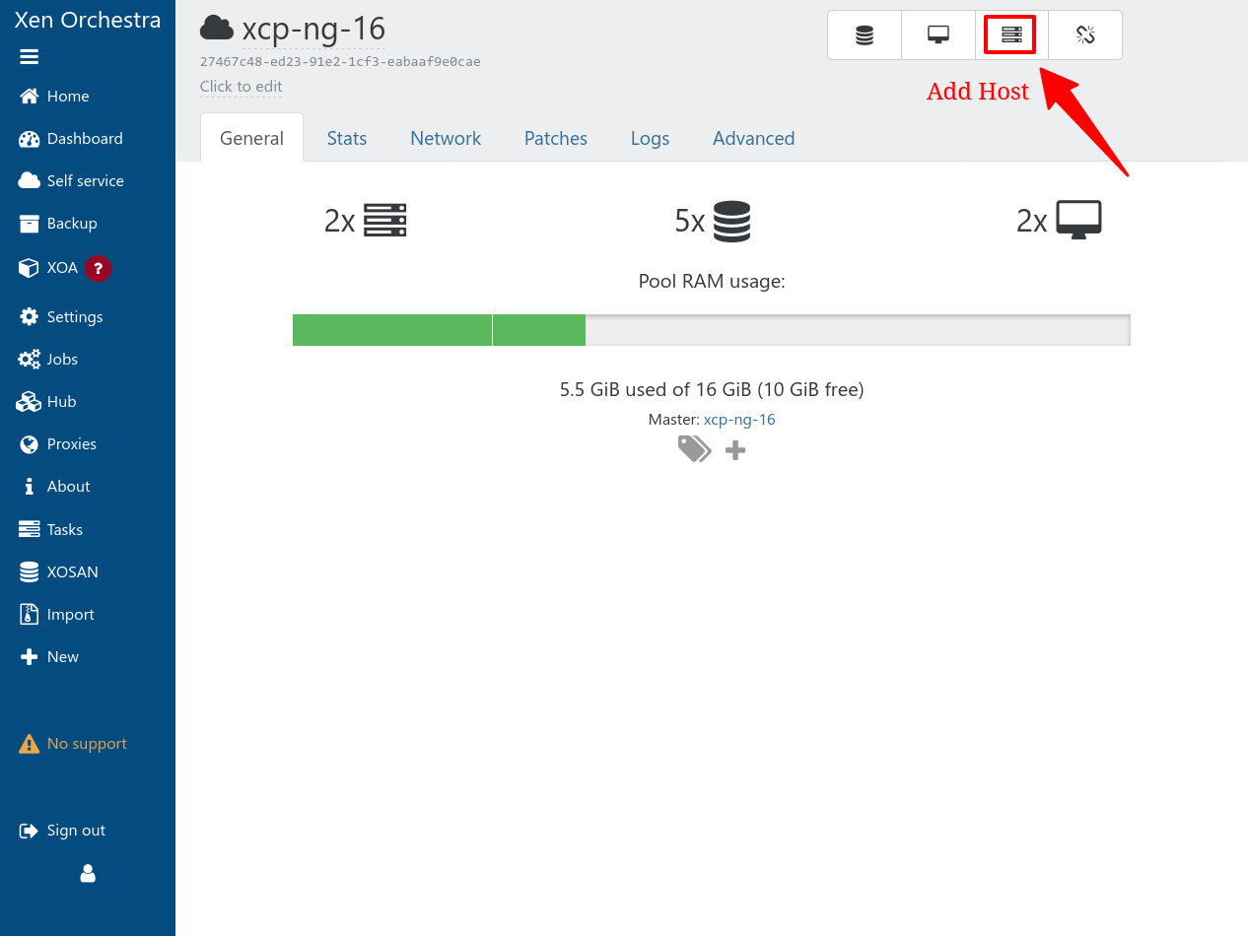Click the Add VM monitor icon button
Image resolution: width=1248 pixels, height=936 pixels.
point(938,35)
